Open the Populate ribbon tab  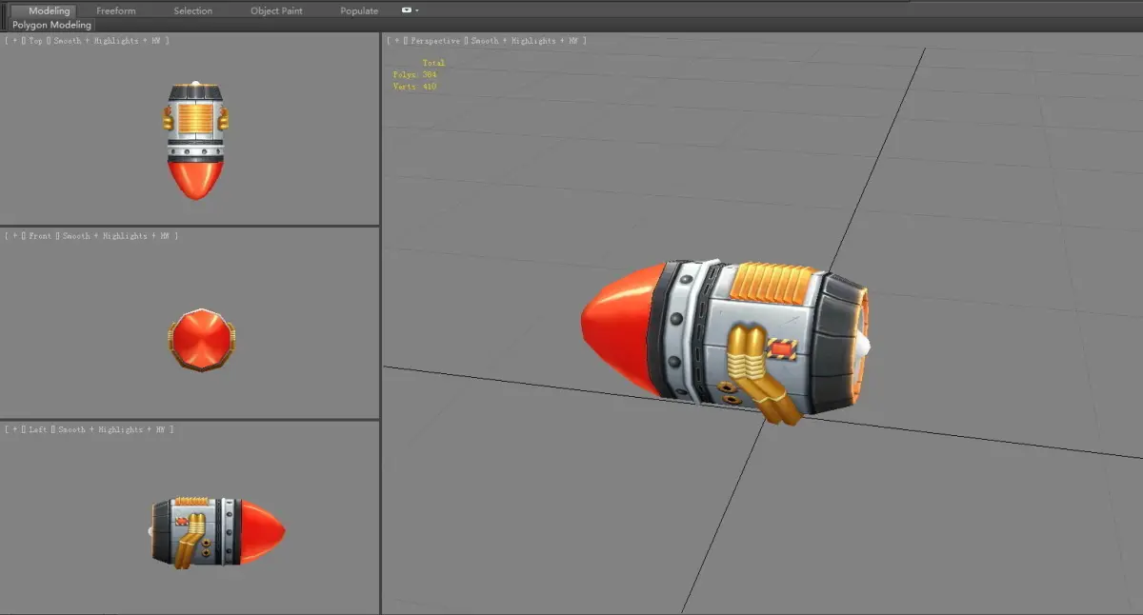click(x=359, y=10)
